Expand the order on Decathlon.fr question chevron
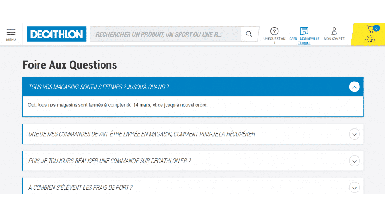The image size is (385, 217). [354, 161]
